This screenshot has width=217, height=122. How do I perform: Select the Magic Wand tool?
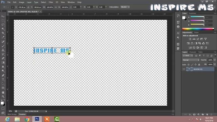click(3, 29)
